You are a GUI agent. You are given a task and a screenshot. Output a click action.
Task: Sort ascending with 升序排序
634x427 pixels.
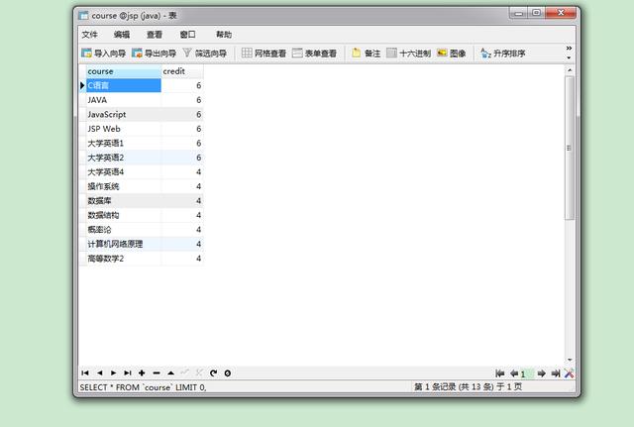coord(502,53)
